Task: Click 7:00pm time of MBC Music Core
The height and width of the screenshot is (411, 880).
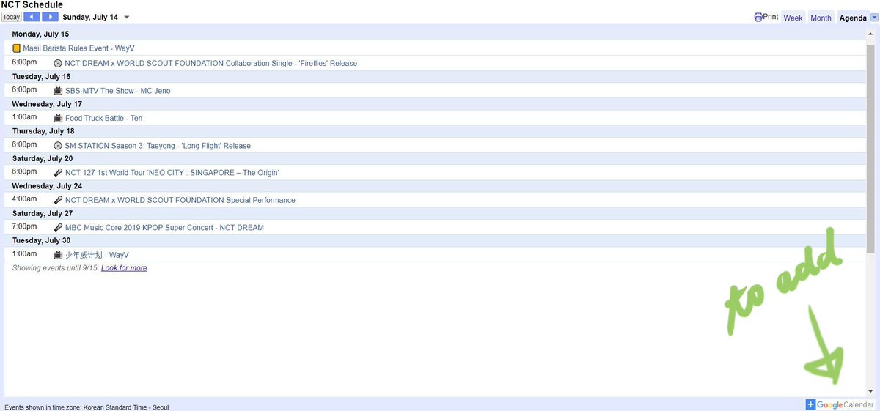Action: [24, 227]
